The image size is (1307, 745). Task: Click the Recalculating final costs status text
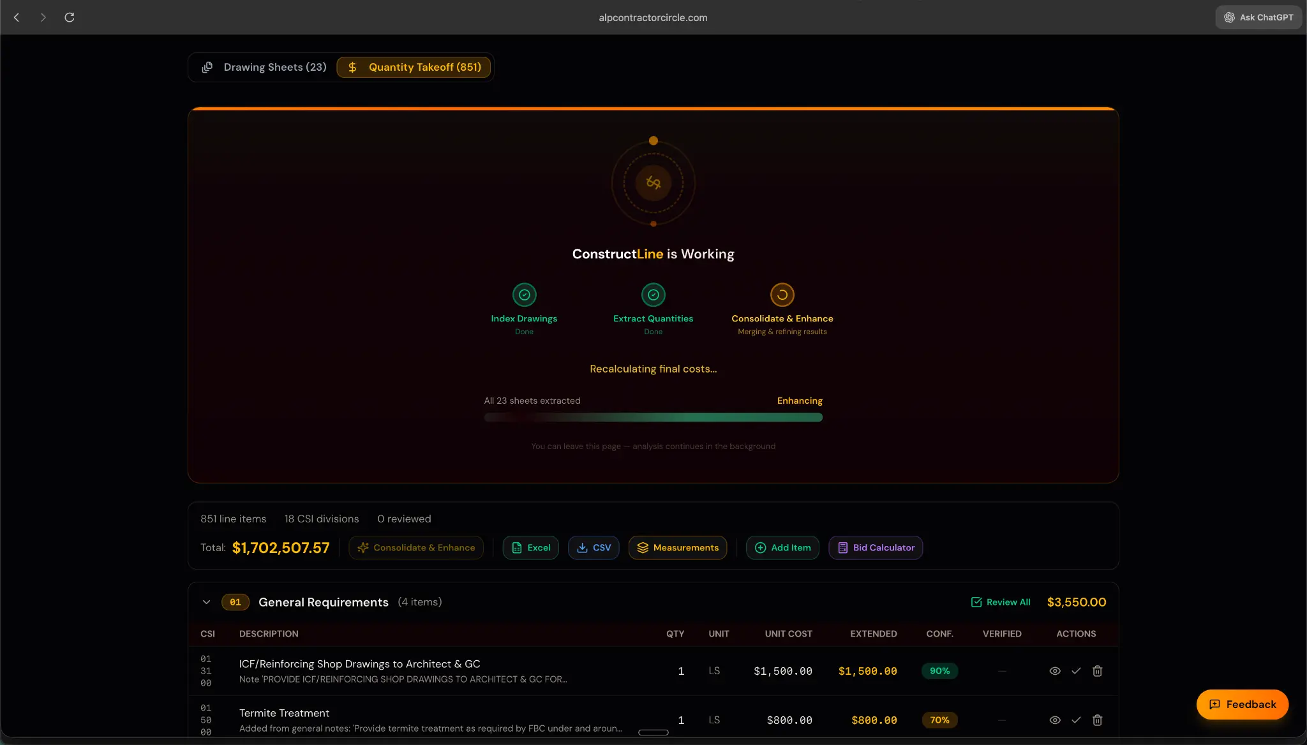[653, 369]
